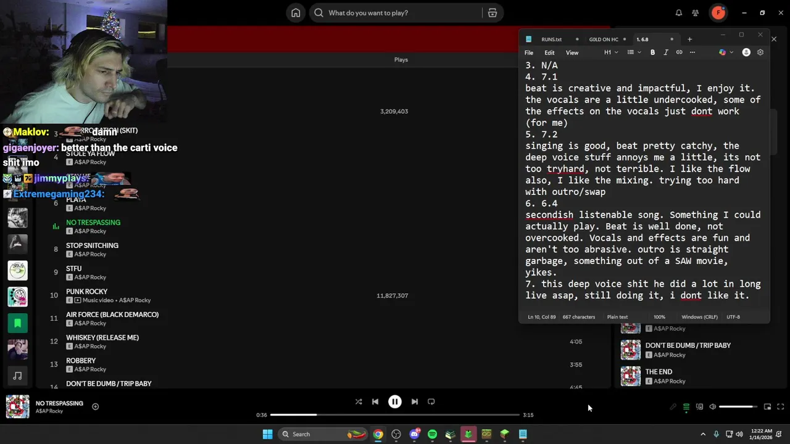Click Plain text in Notepad status bar
790x444 pixels.
(x=617, y=317)
